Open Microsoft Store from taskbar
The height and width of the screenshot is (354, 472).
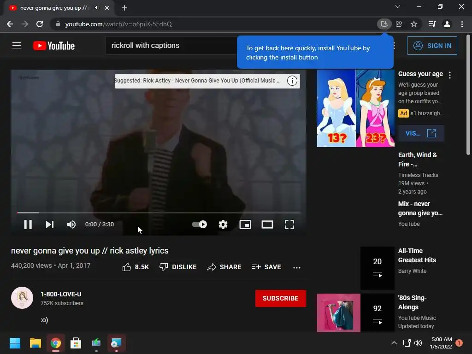pos(76,343)
